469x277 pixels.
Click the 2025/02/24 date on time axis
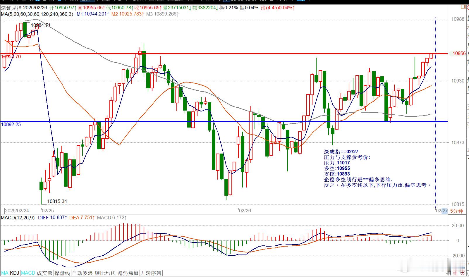tap(17, 211)
